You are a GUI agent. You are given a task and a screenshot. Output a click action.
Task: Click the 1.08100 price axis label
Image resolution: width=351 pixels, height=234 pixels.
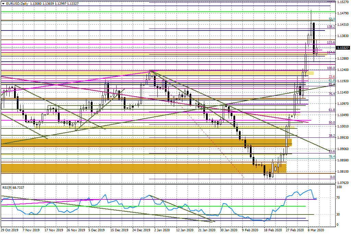pos(343,171)
